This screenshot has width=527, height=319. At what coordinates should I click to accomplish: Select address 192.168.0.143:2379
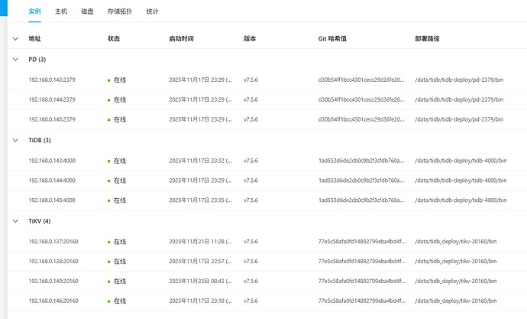coord(52,80)
